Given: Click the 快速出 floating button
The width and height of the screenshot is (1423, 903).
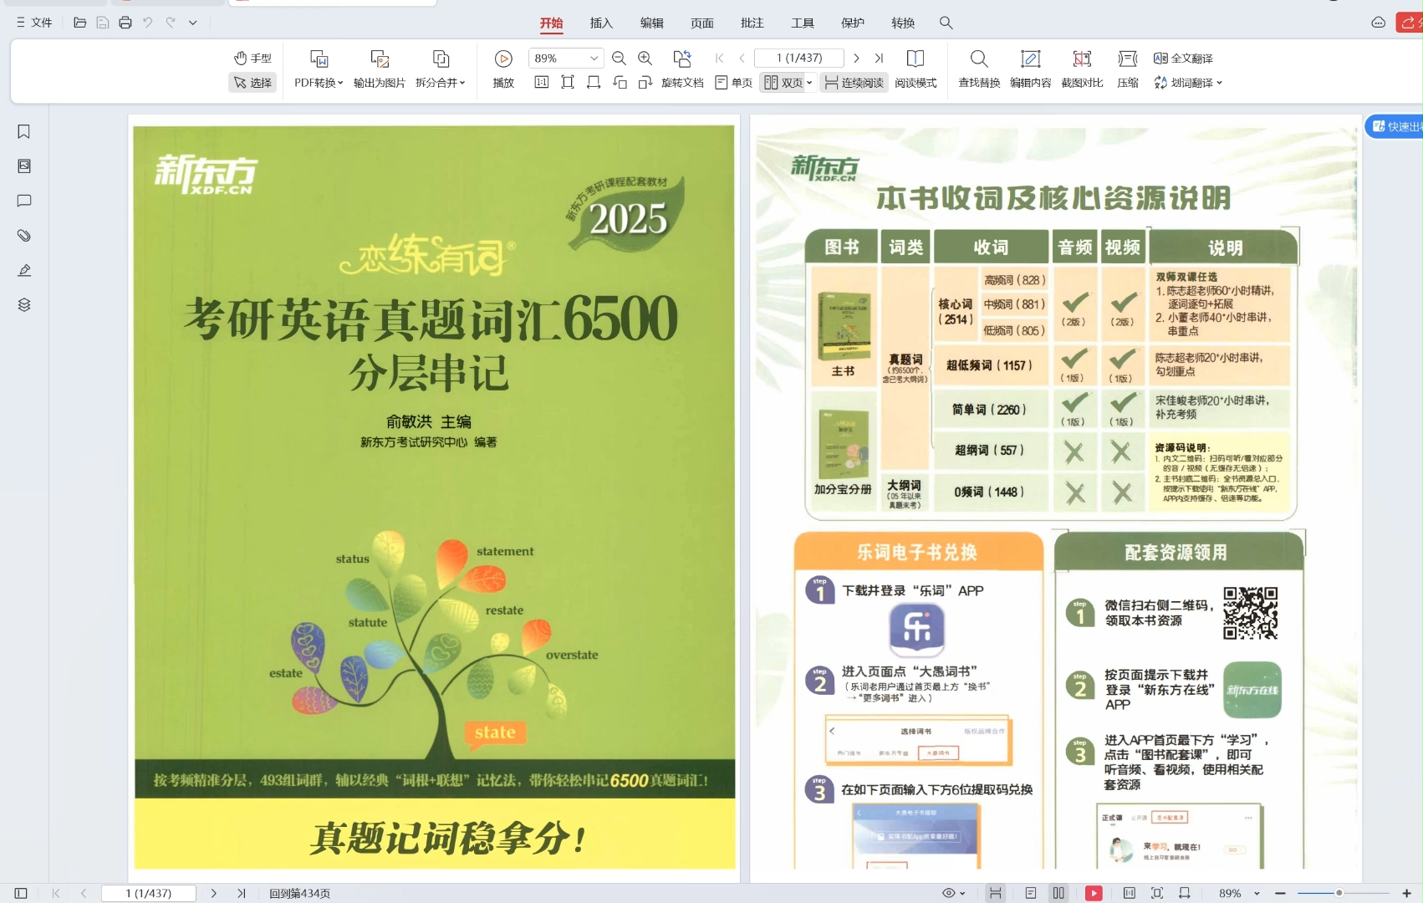Looking at the screenshot, I should (1395, 126).
